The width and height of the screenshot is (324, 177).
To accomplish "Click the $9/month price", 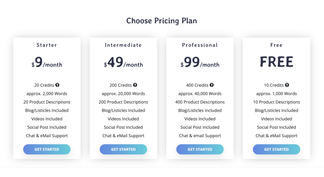I will coord(47,62).
